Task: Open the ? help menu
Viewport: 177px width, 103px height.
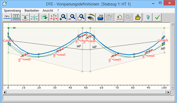Action: [58, 10]
